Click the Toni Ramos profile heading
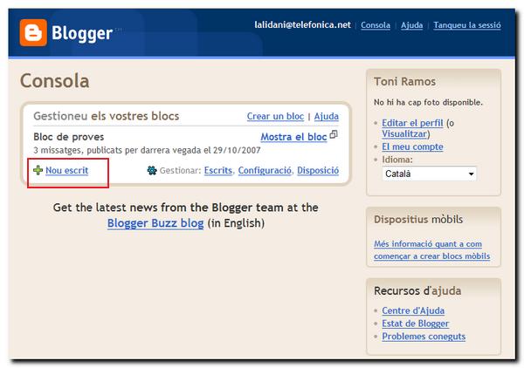This screenshot has height=368, width=524. pos(404,81)
